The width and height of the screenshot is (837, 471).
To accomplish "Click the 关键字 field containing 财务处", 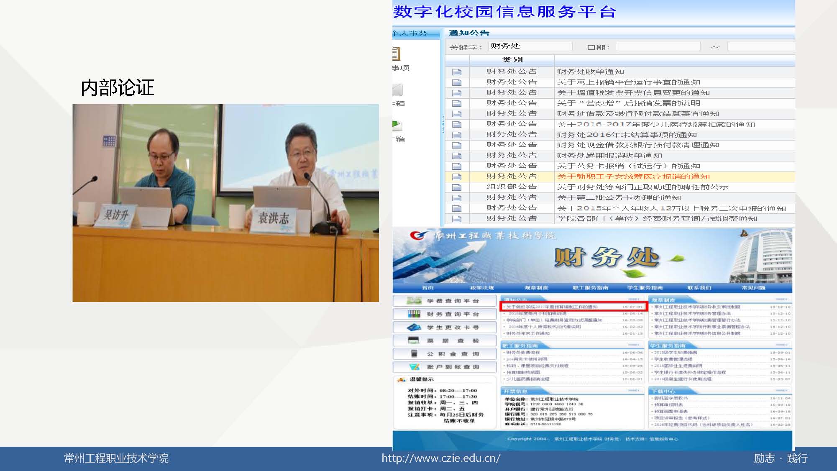I will (x=530, y=46).
